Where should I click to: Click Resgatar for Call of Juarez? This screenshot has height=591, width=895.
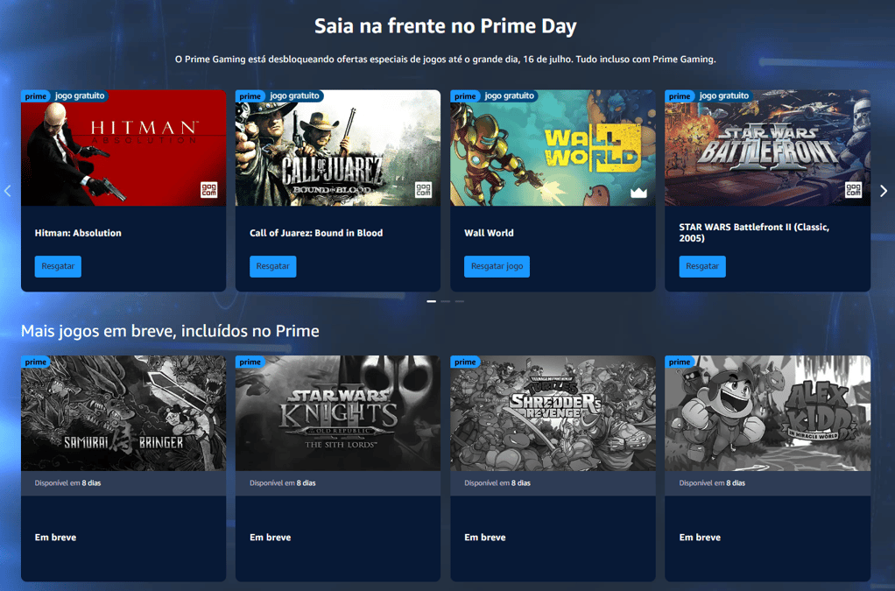[273, 266]
